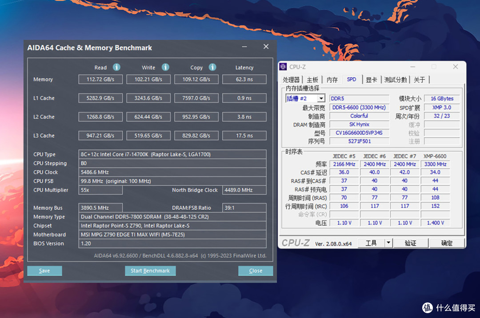The image size is (480, 318).
Task: Click the L3 Cache Read value 947.21 GB/s
Action: pos(100,135)
